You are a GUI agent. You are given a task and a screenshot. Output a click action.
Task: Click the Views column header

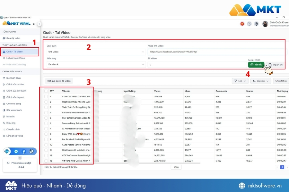(157, 91)
